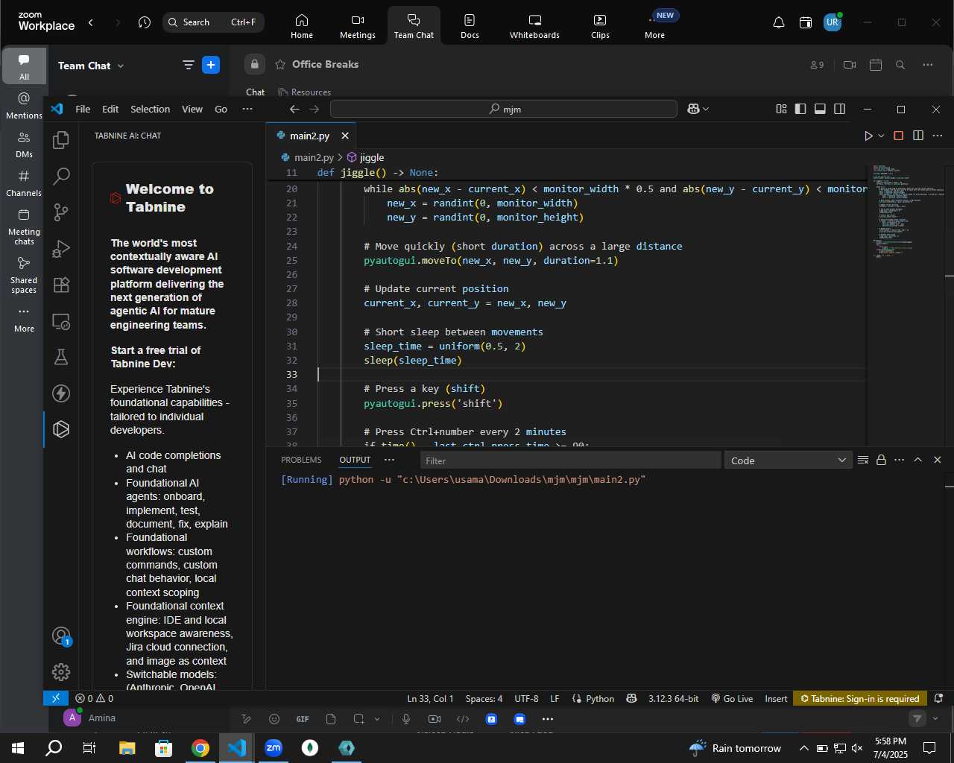Viewport: 954px width, 763px height.
Task: Toggle VS Code bottom panel visibility
Action: point(820,109)
